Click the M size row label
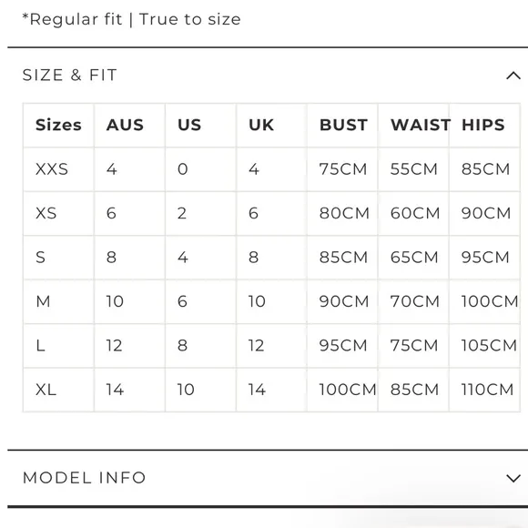Image resolution: width=528 pixels, height=528 pixels. tap(43, 301)
